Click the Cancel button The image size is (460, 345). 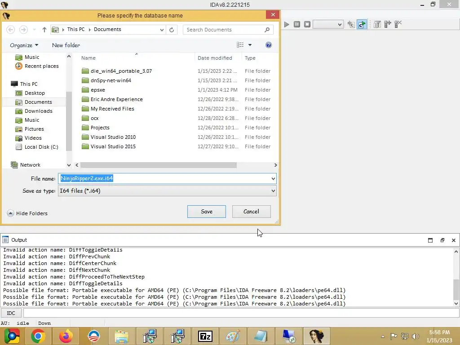[252, 212]
